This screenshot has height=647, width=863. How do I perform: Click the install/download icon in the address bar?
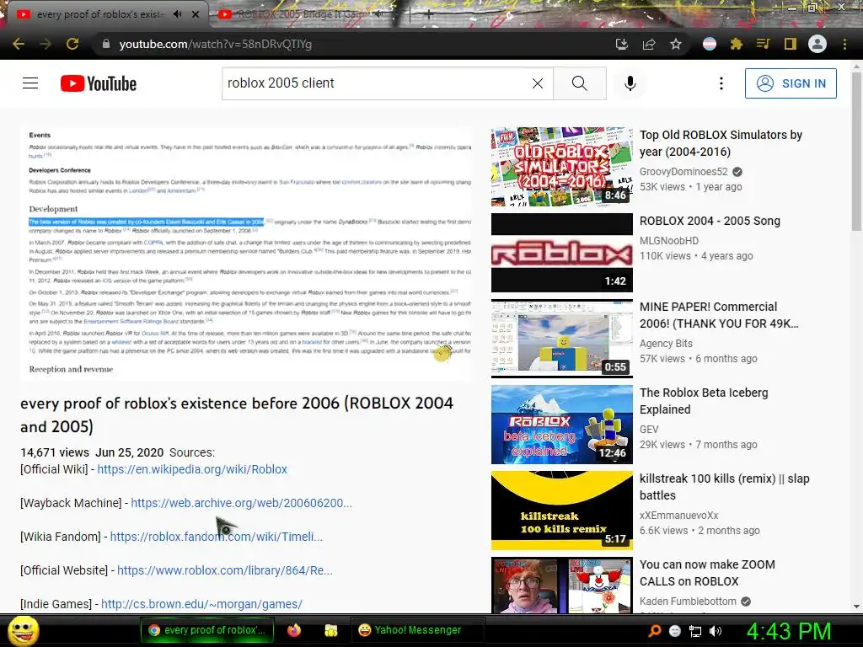pyautogui.click(x=622, y=44)
